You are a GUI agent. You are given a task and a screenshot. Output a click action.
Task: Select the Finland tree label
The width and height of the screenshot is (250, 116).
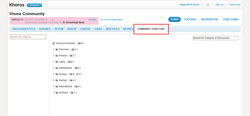pyautogui.click(x=63, y=55)
